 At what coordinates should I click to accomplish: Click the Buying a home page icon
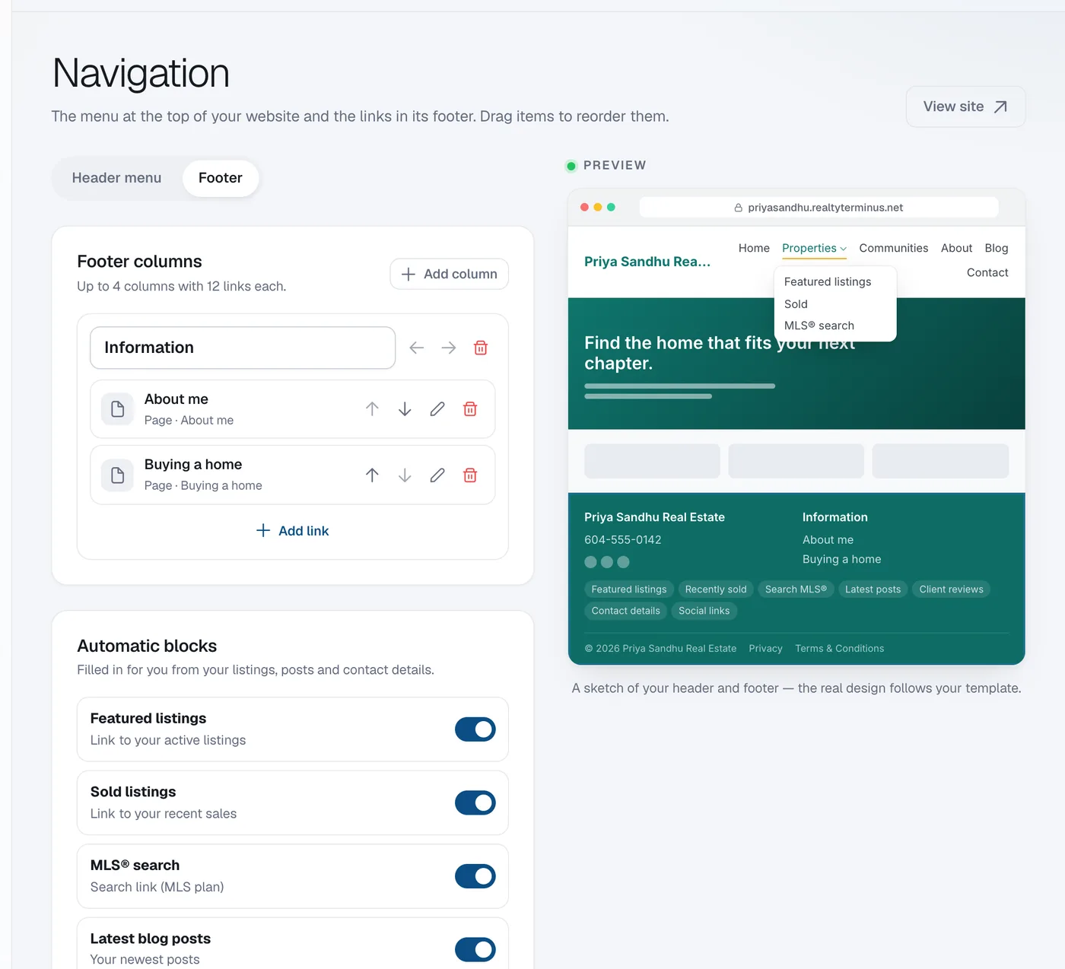tap(118, 475)
